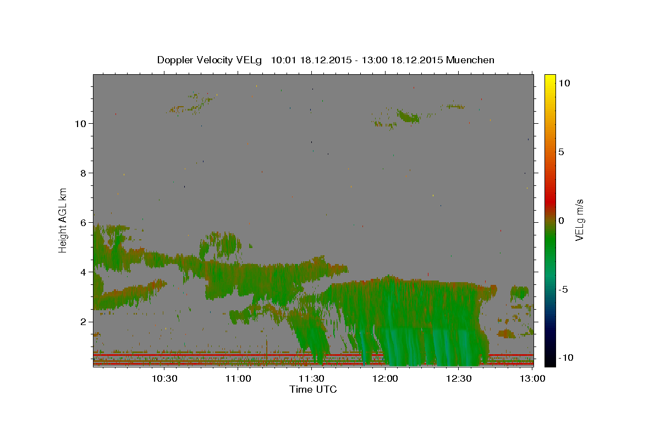The height and width of the screenshot is (440, 660).
Task: Click the plot title 'Doppler Velocity VELg'
Action: (210, 60)
